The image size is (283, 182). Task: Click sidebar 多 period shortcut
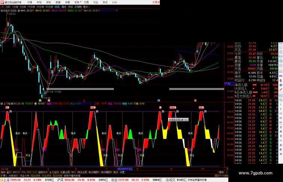click(281, 145)
